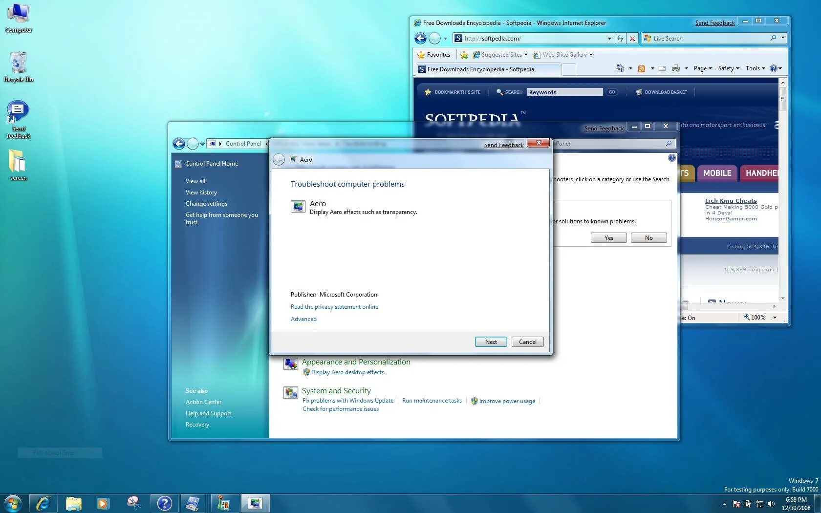Click the network tray icon

(x=759, y=504)
